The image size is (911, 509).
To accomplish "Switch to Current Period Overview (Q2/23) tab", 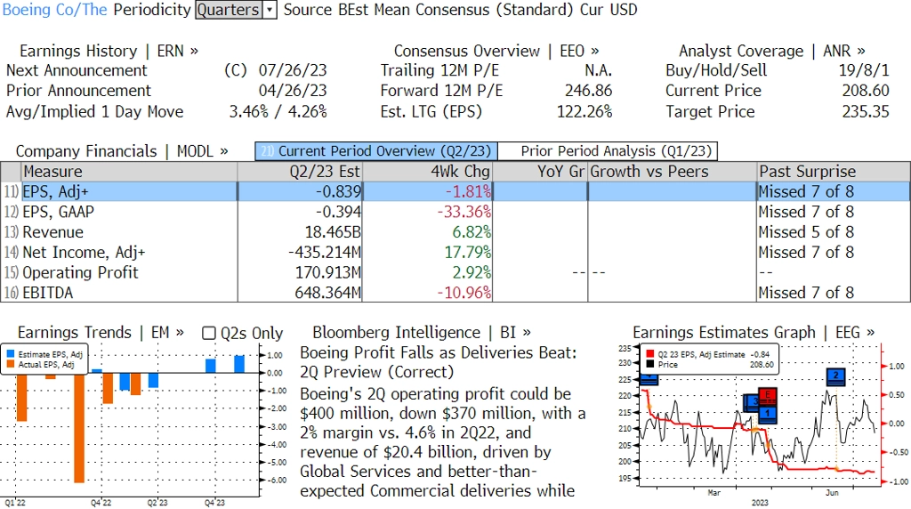I will (376, 151).
